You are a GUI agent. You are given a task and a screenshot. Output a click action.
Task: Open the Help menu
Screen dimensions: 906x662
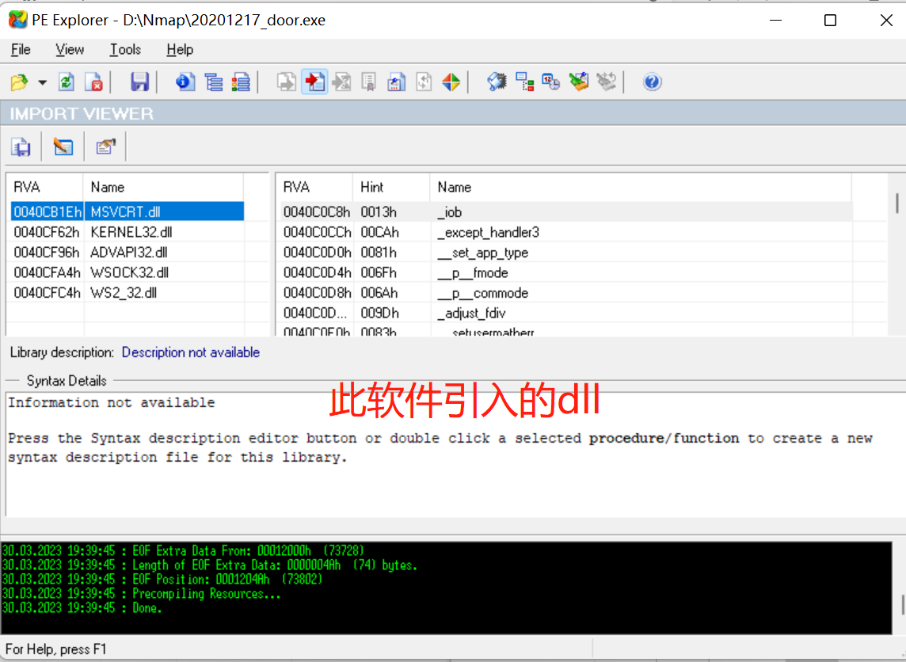(180, 50)
